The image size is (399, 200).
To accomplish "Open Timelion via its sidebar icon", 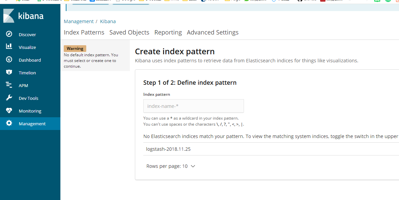I will [9, 72].
